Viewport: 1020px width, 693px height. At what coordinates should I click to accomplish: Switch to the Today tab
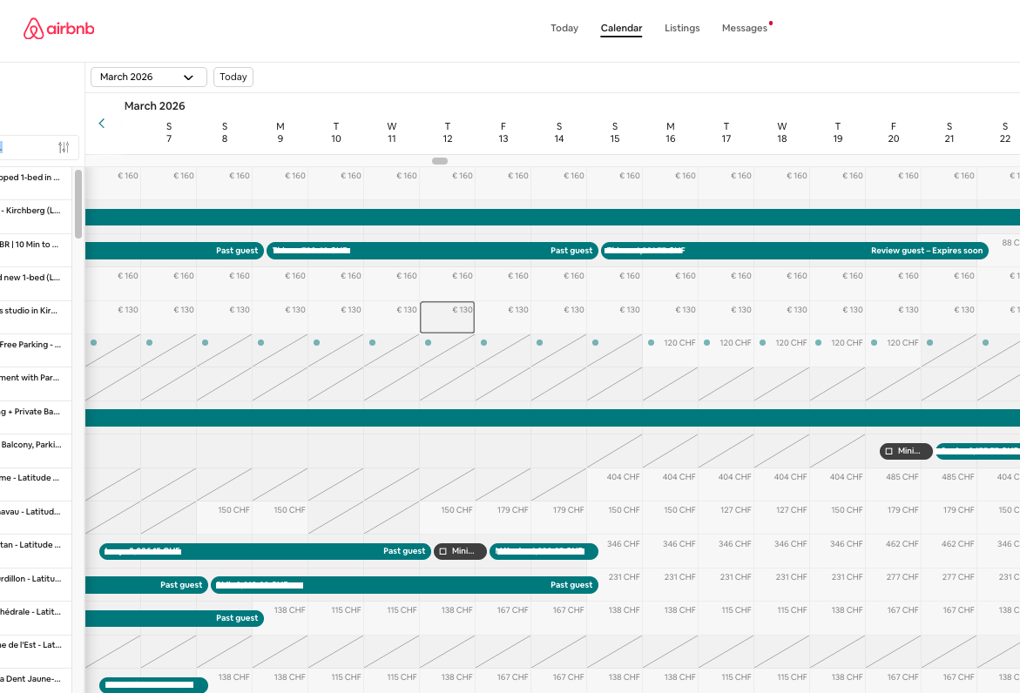click(564, 29)
